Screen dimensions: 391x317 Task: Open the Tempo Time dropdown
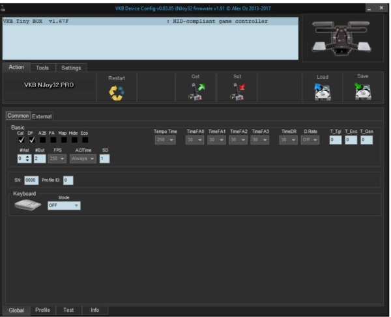pos(165,140)
